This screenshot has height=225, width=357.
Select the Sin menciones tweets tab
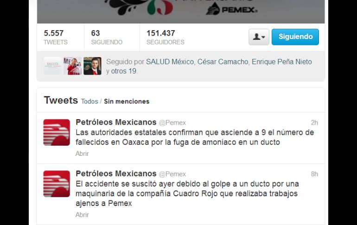point(127,101)
